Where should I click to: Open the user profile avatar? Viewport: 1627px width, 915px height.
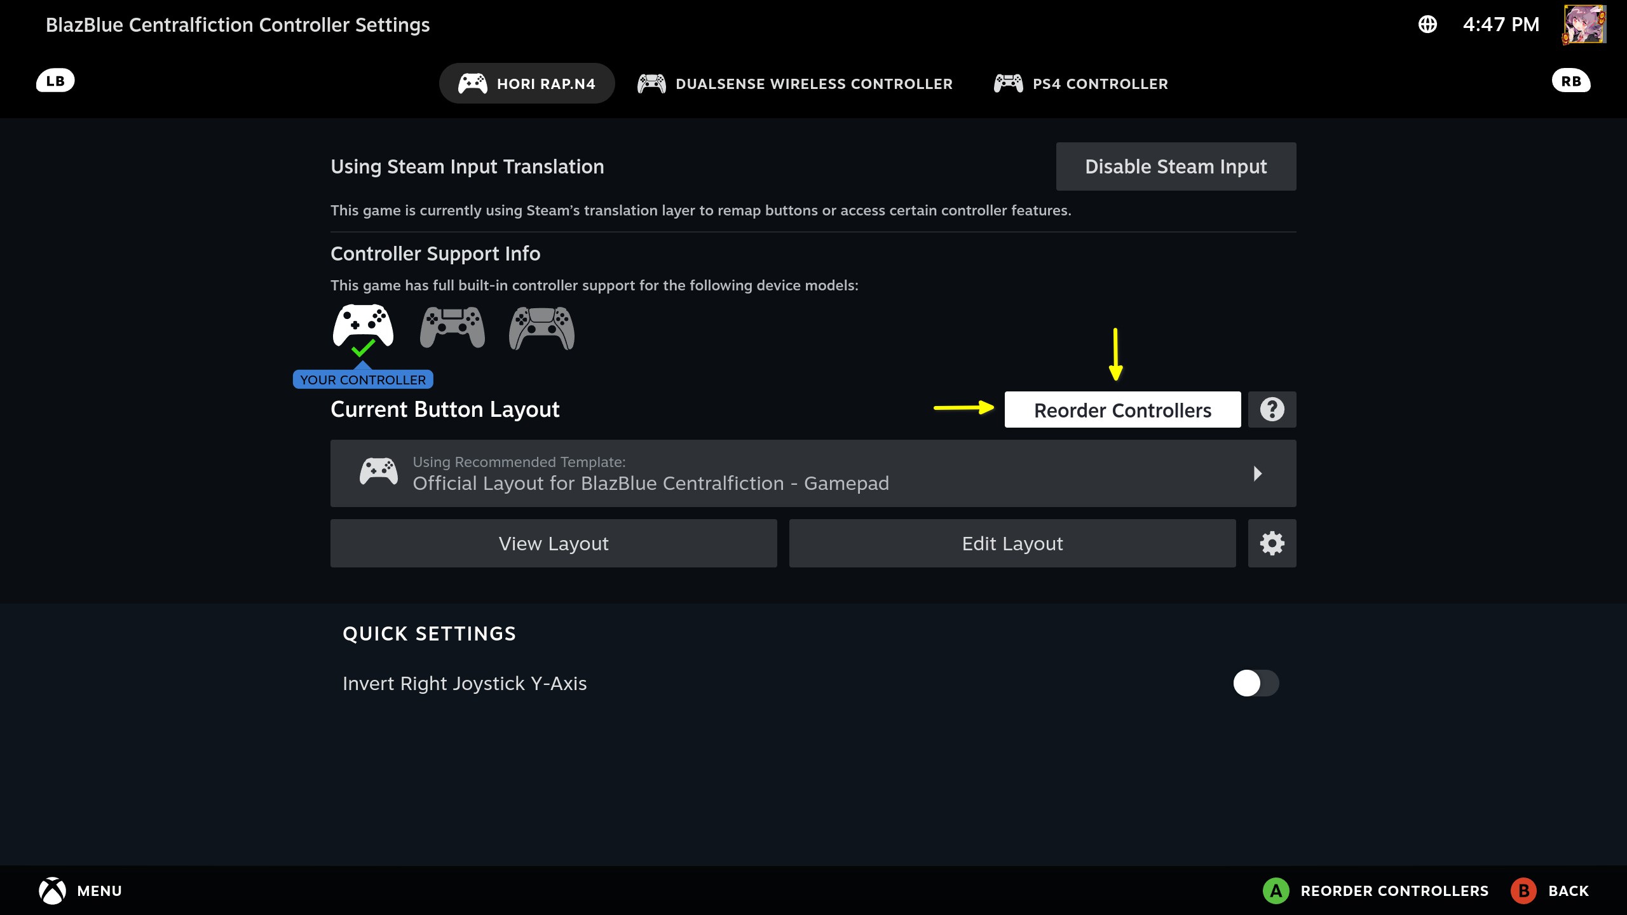coord(1584,25)
